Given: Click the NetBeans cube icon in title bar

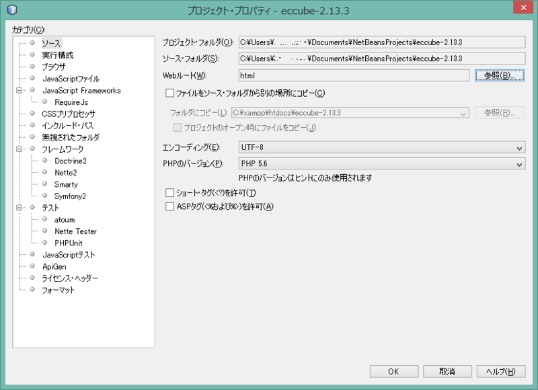Looking at the screenshot, I should pyautogui.click(x=12, y=9).
